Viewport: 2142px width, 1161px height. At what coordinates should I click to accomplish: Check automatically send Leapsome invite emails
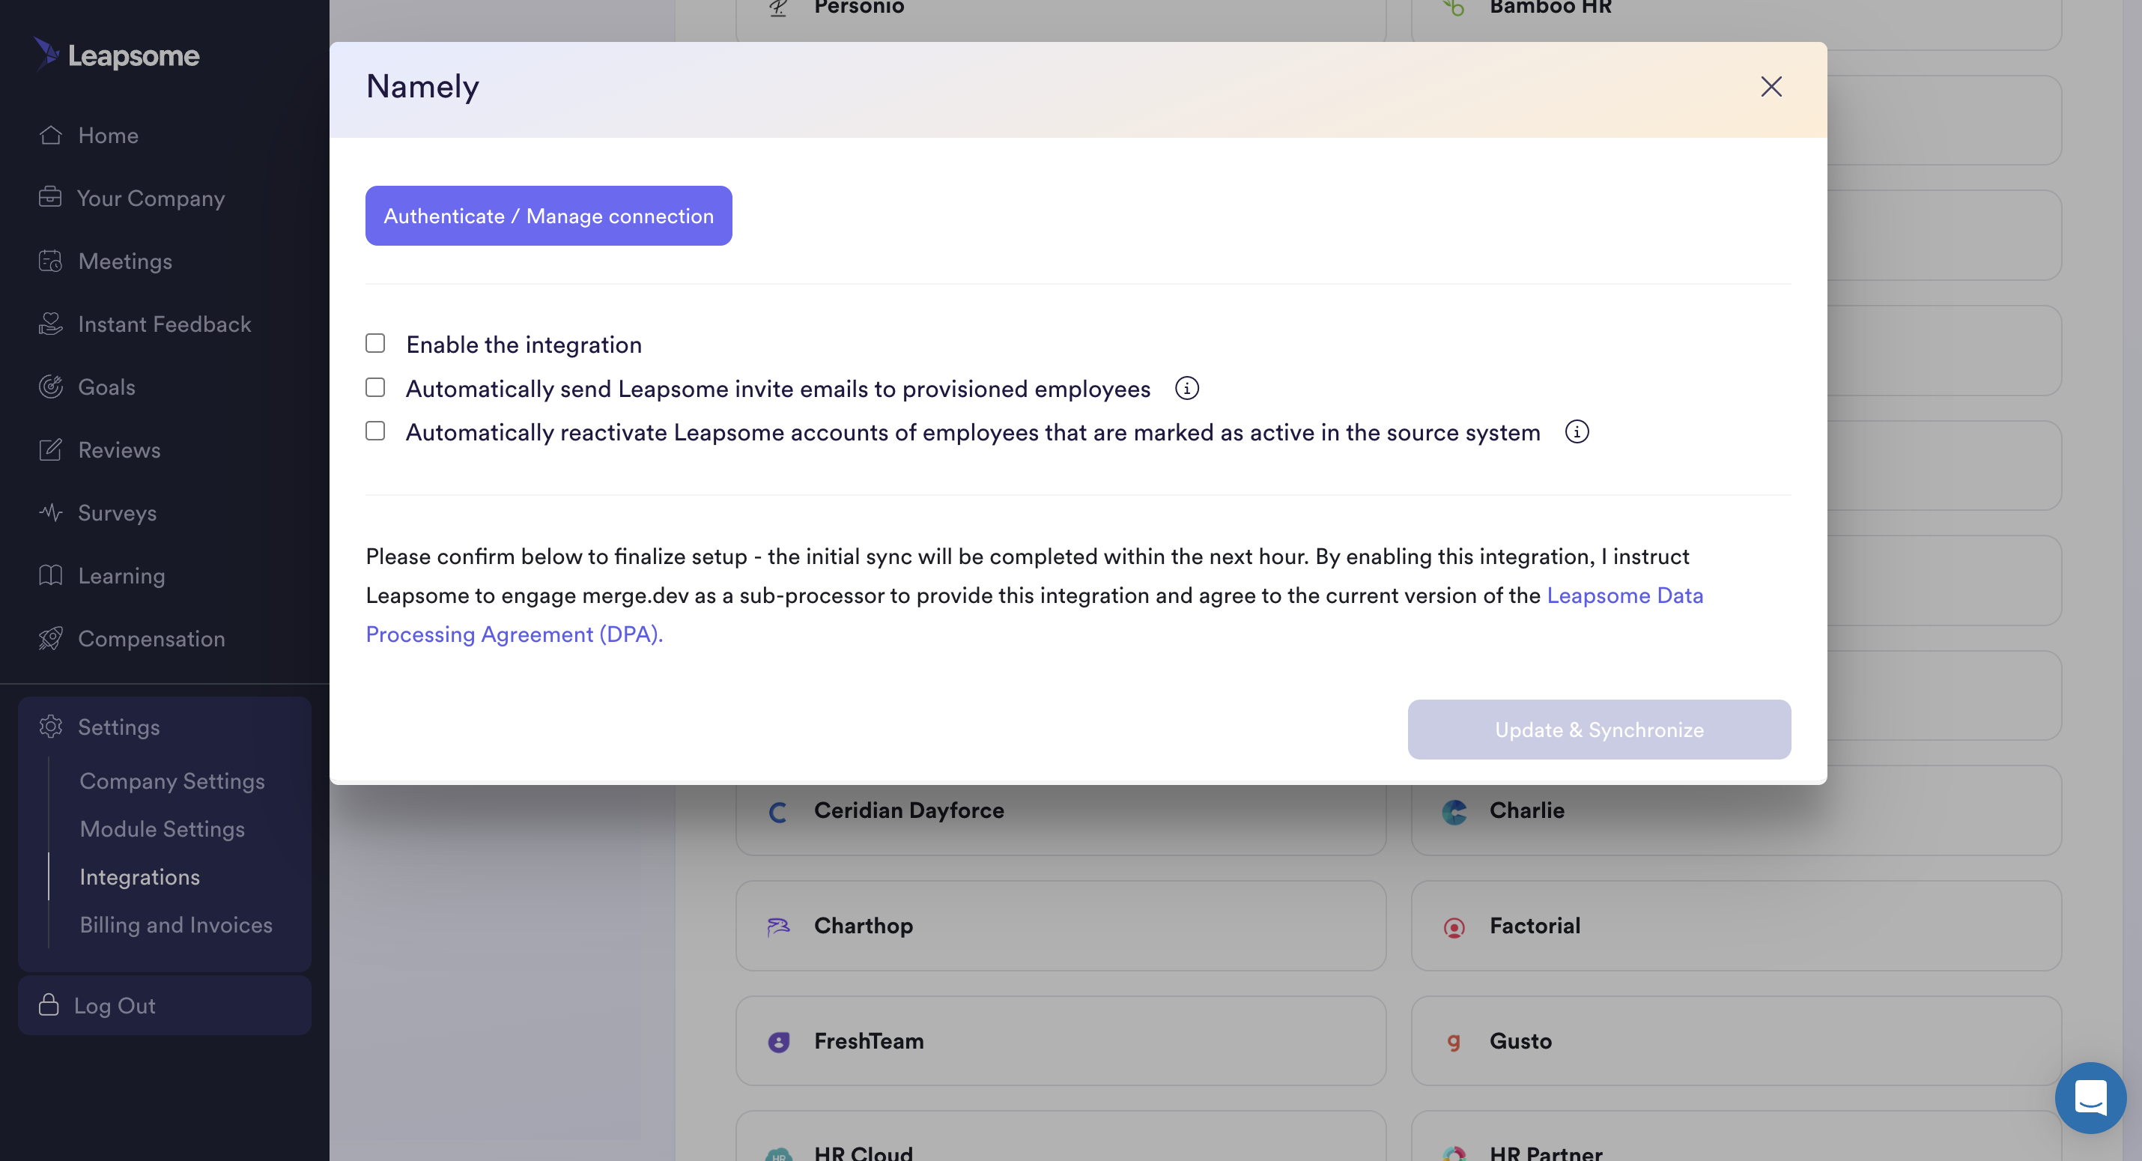(x=375, y=387)
